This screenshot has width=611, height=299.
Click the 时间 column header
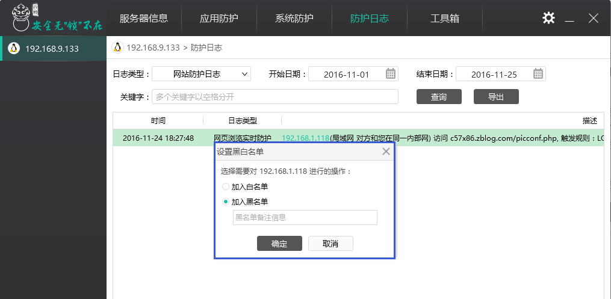(x=158, y=121)
